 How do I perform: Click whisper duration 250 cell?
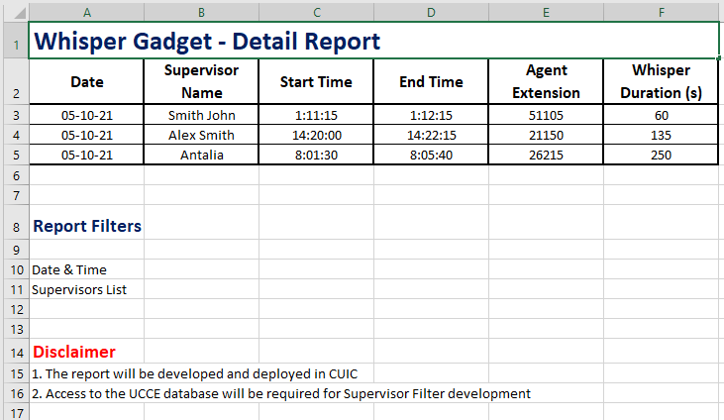pos(661,155)
